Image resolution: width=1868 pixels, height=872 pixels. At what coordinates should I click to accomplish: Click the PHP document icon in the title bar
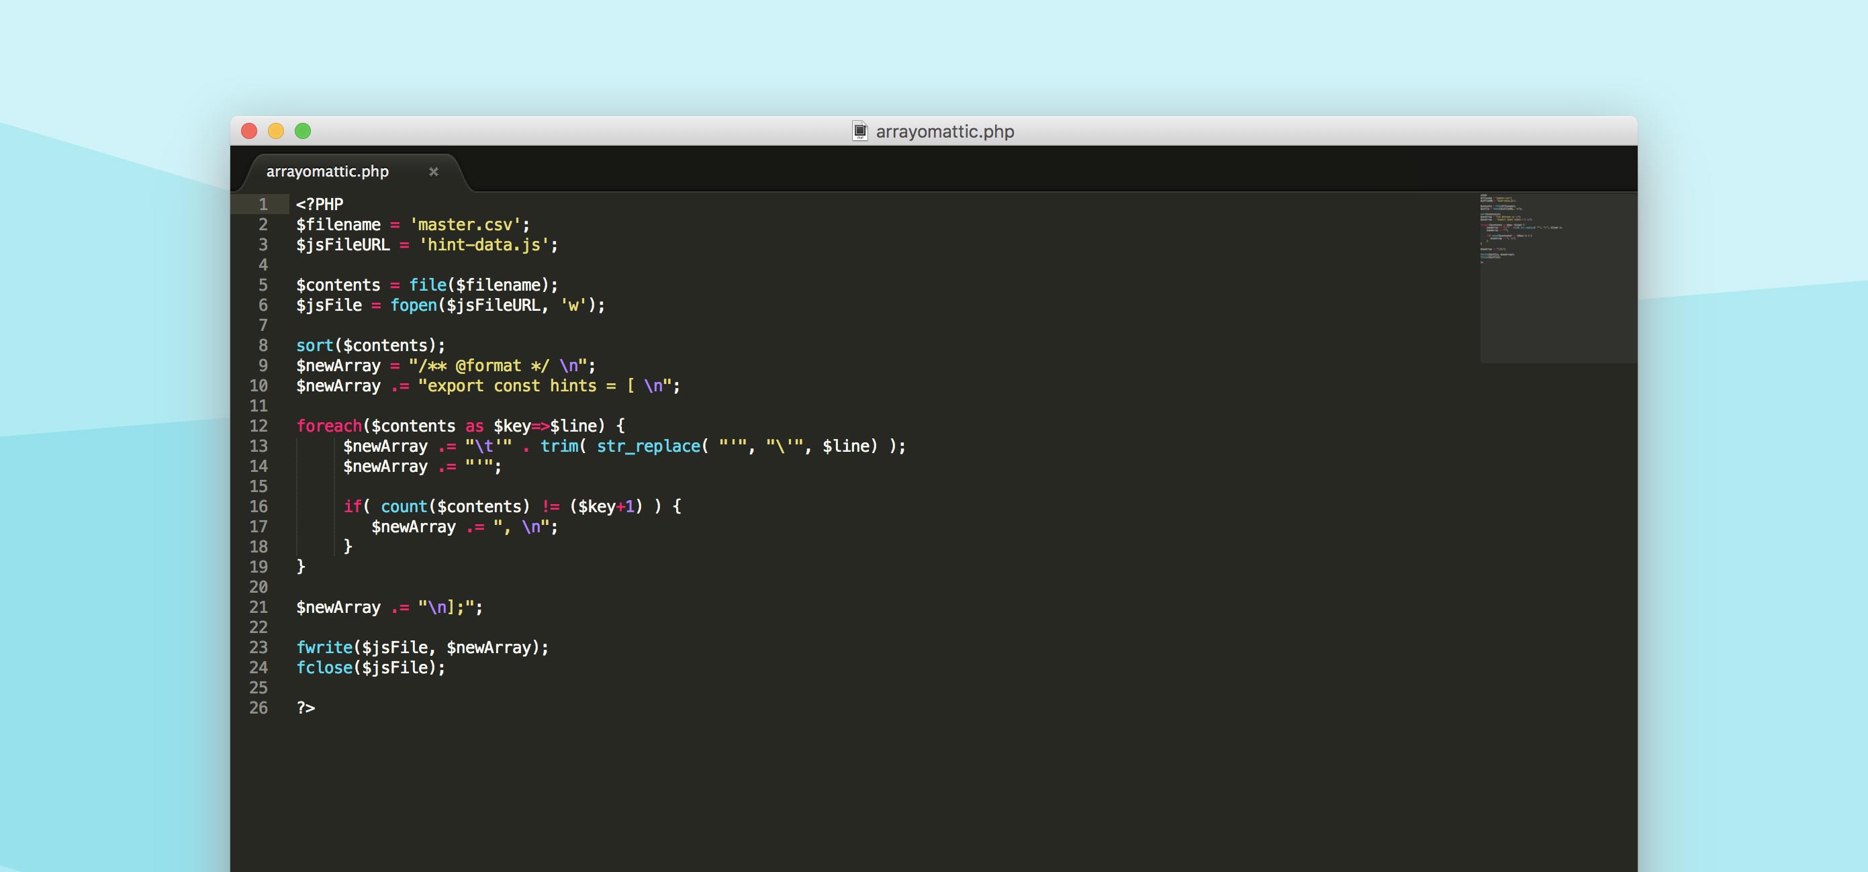(x=860, y=131)
